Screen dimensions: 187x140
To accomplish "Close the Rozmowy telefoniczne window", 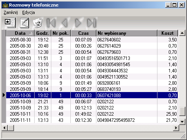I will click(x=182, y=5).
